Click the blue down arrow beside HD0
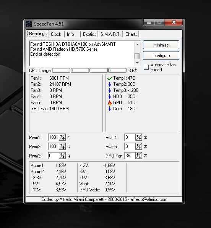Image resolution: width=211 pixels, height=228 pixels. [110, 96]
